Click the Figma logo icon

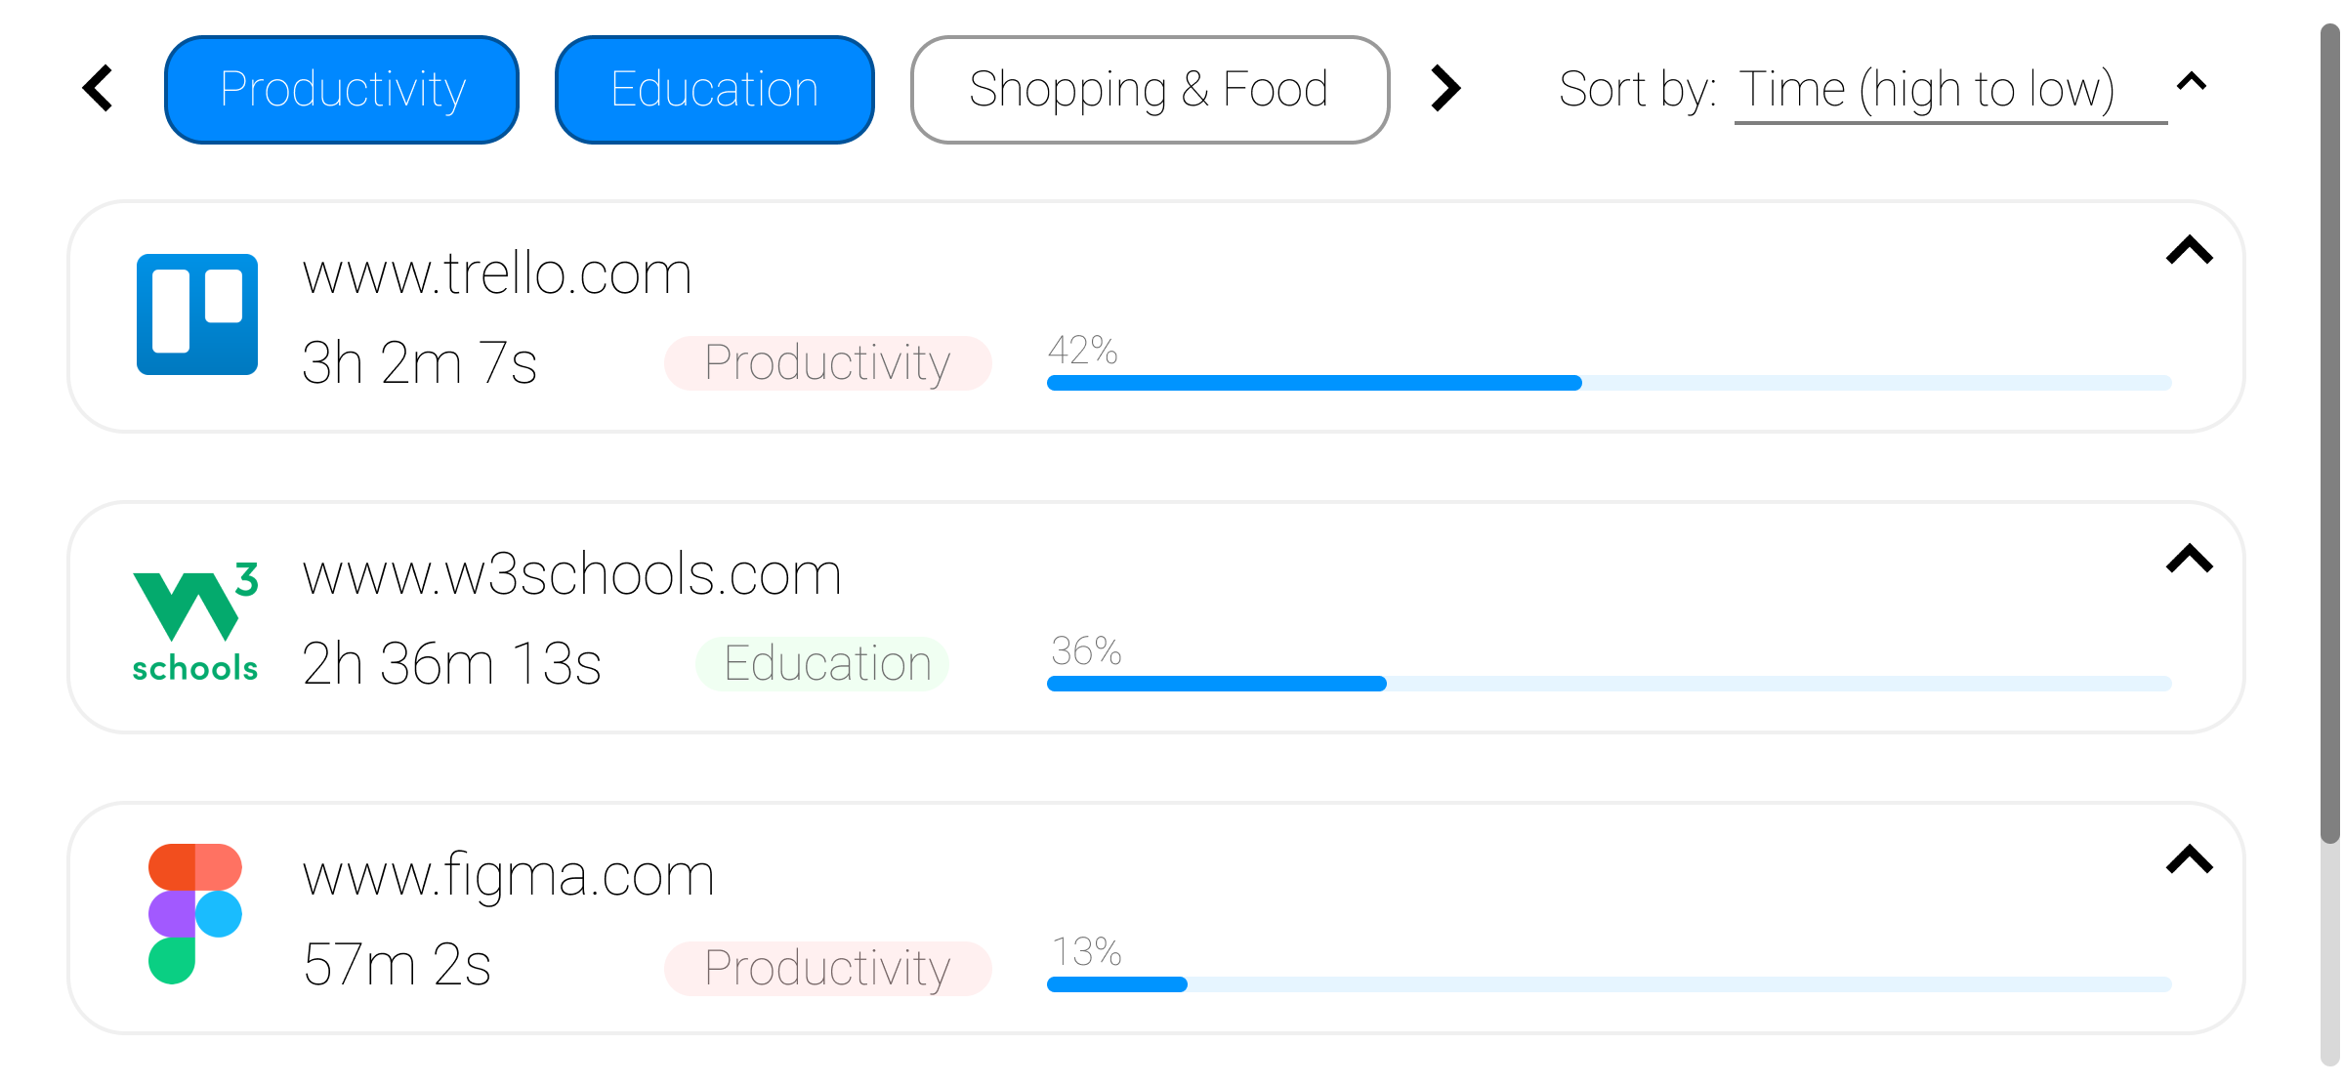click(x=195, y=914)
